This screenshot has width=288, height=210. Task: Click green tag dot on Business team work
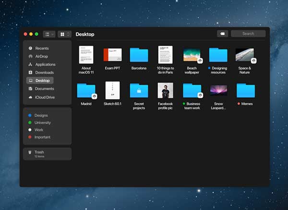point(184,104)
